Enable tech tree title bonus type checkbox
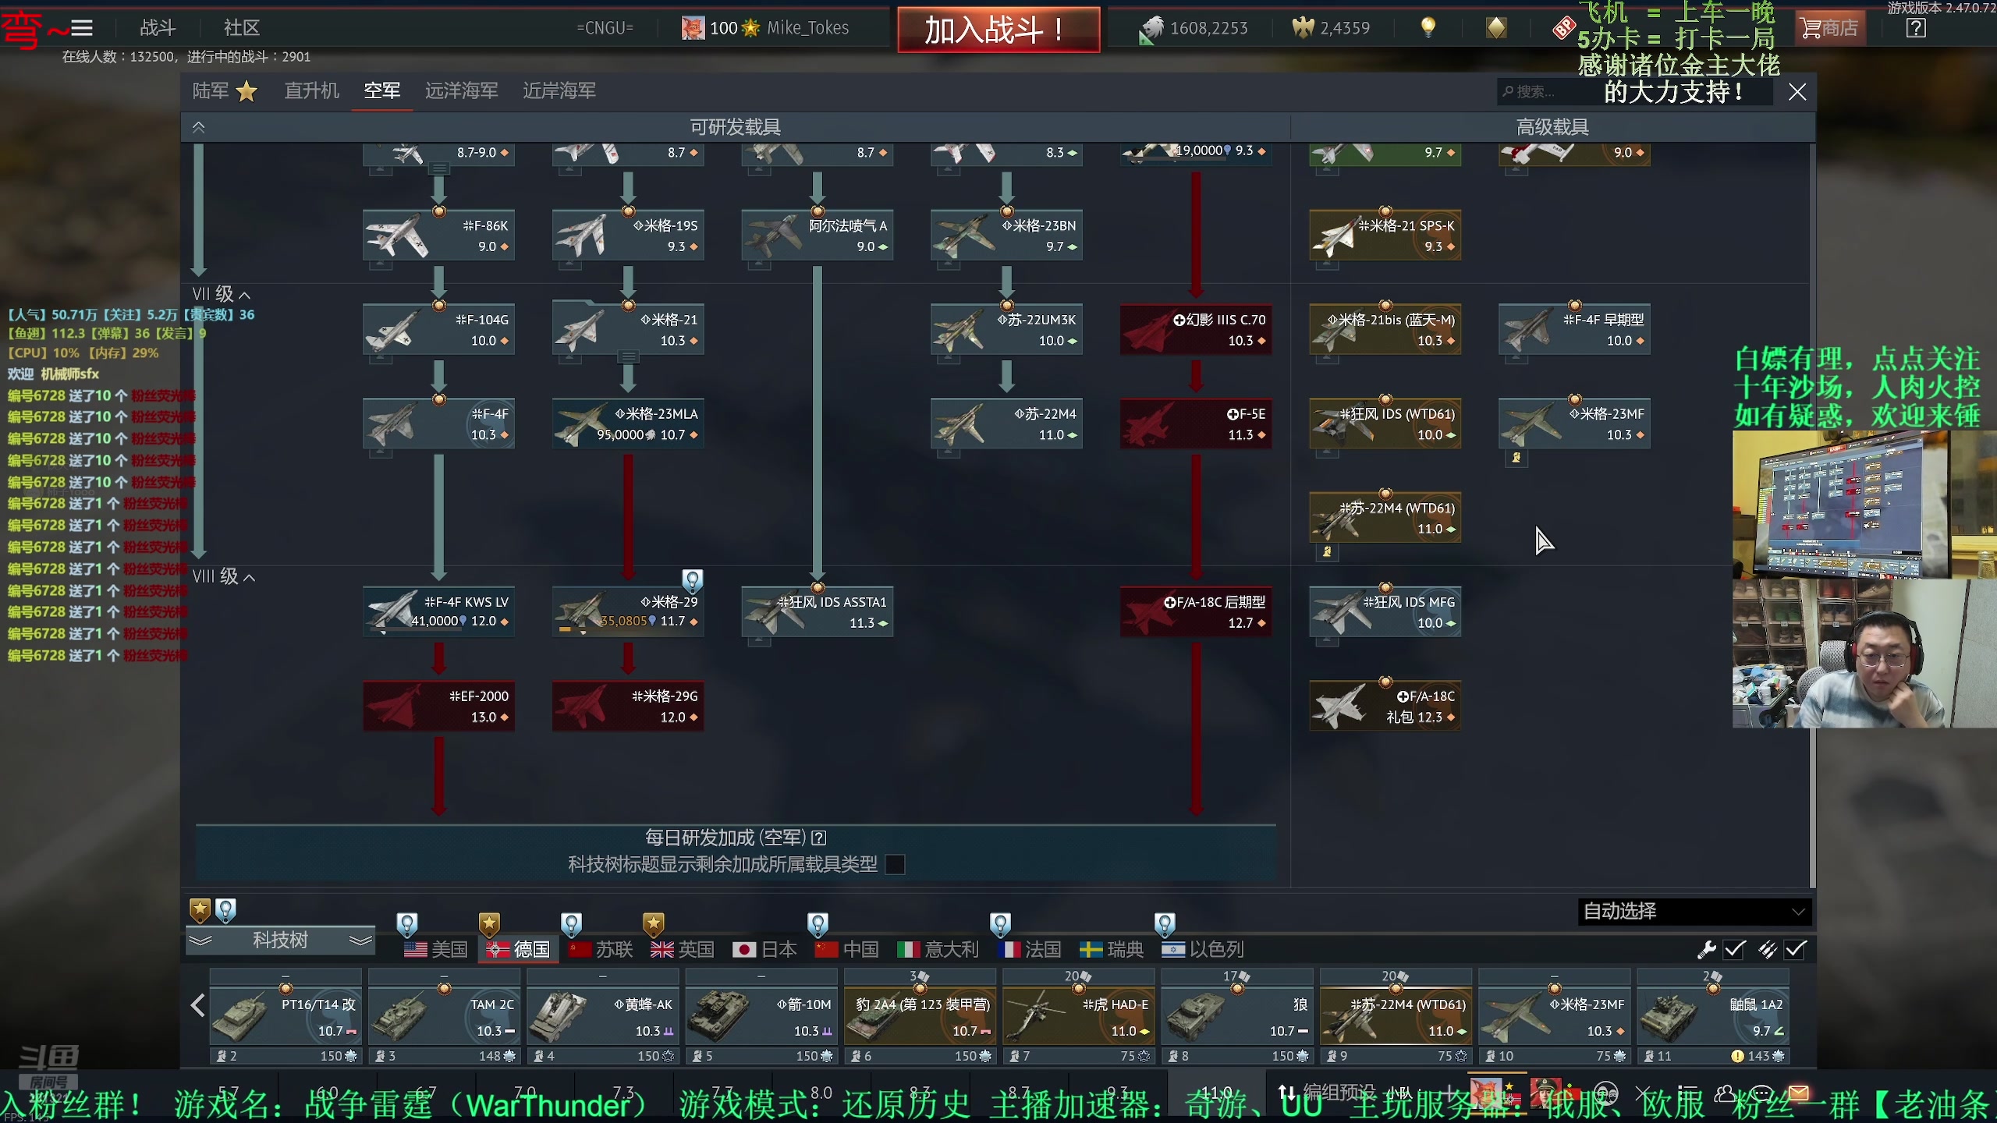Image resolution: width=1997 pixels, height=1123 pixels. click(x=895, y=864)
